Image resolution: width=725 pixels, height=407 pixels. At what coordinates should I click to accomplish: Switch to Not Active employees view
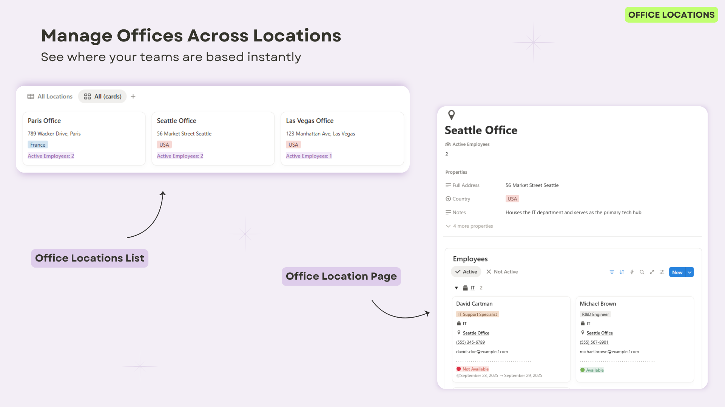tap(502, 272)
